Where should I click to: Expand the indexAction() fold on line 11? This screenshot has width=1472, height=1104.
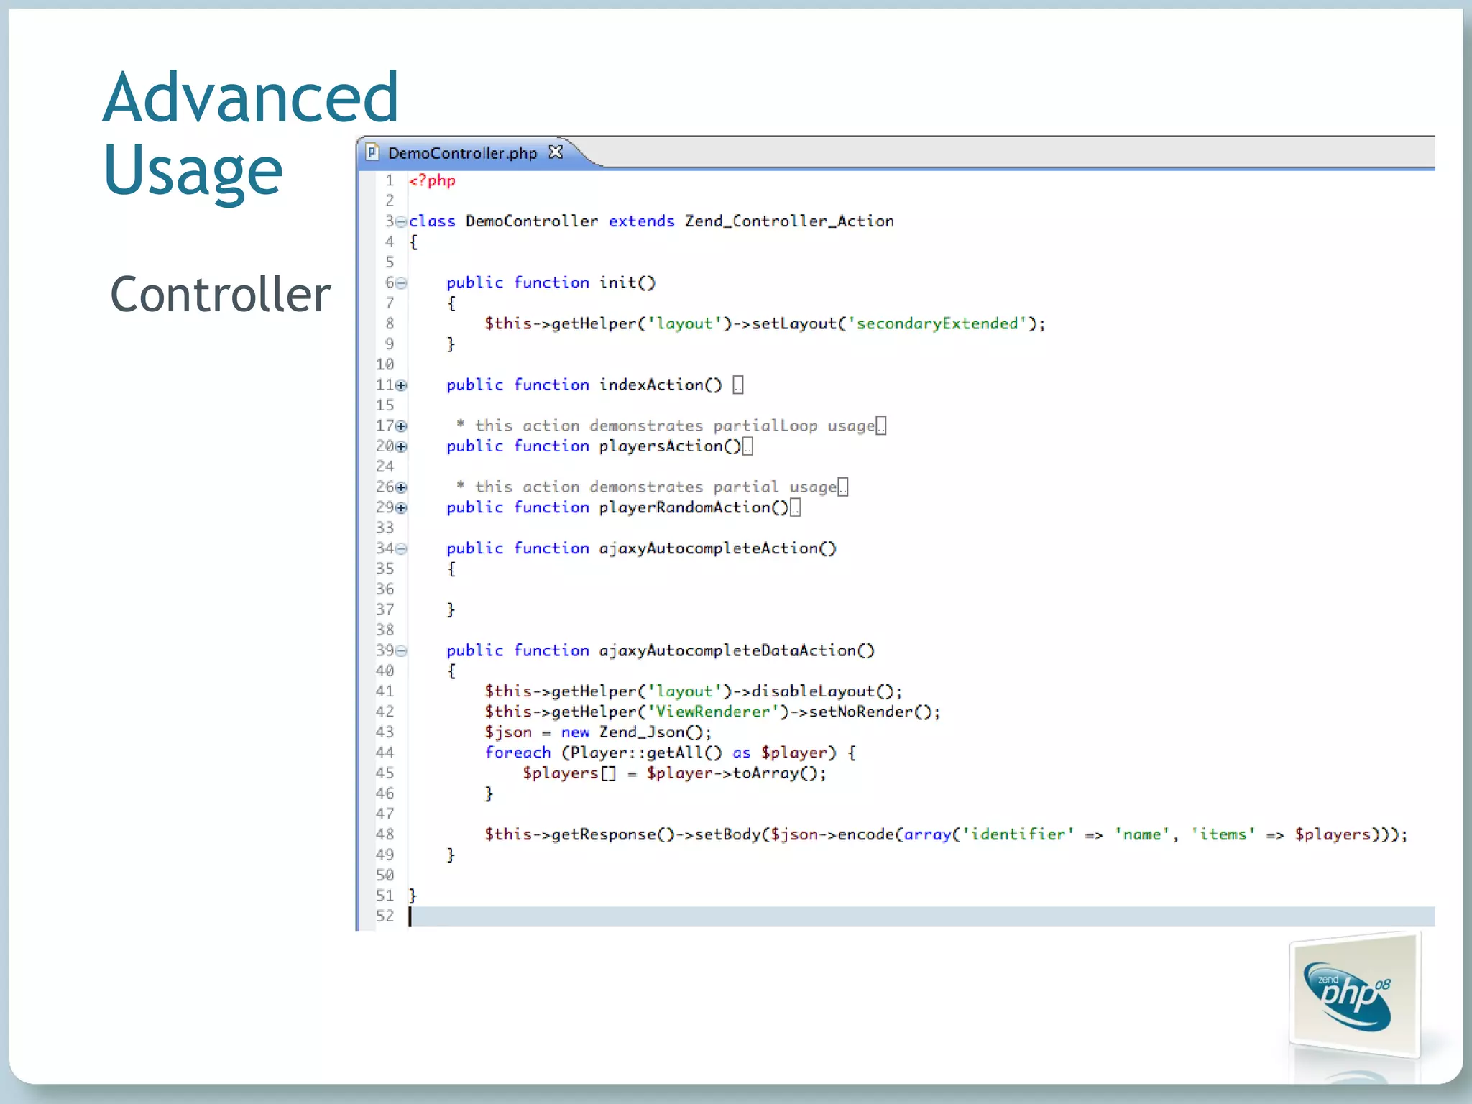pos(401,385)
